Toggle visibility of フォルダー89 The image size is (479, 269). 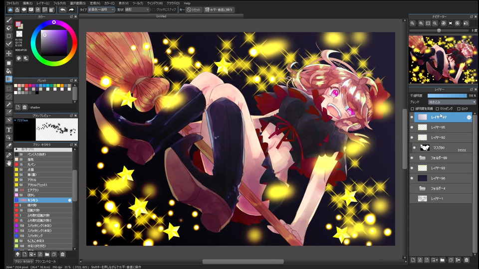coord(412,158)
